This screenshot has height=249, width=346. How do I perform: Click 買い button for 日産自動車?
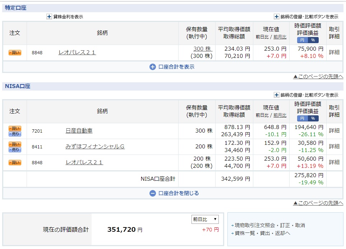pyautogui.click(x=15, y=128)
